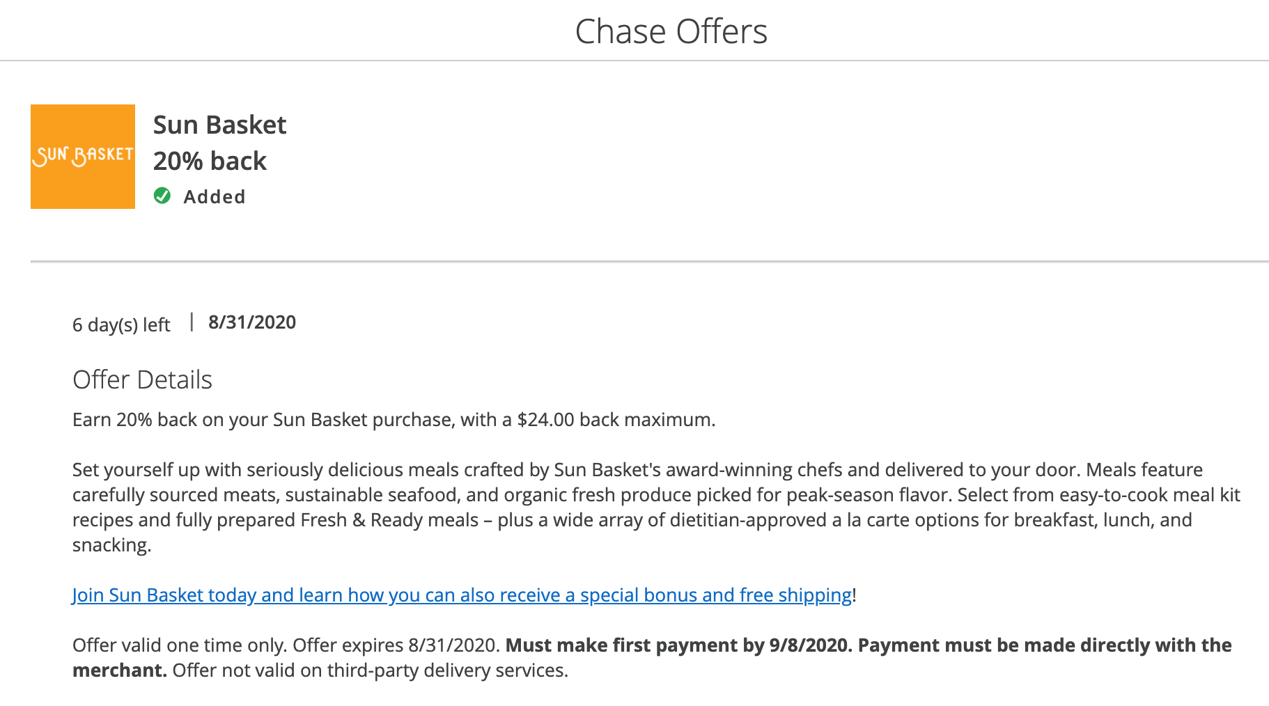This screenshot has width=1269, height=706.
Task: Click the Added status label
Action: pyautogui.click(x=215, y=197)
